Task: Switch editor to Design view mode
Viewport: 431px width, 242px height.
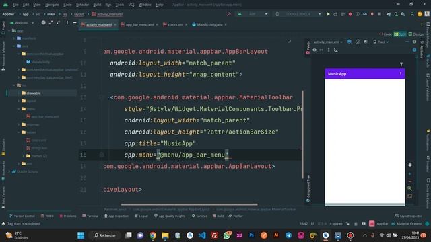Action: 416,34
